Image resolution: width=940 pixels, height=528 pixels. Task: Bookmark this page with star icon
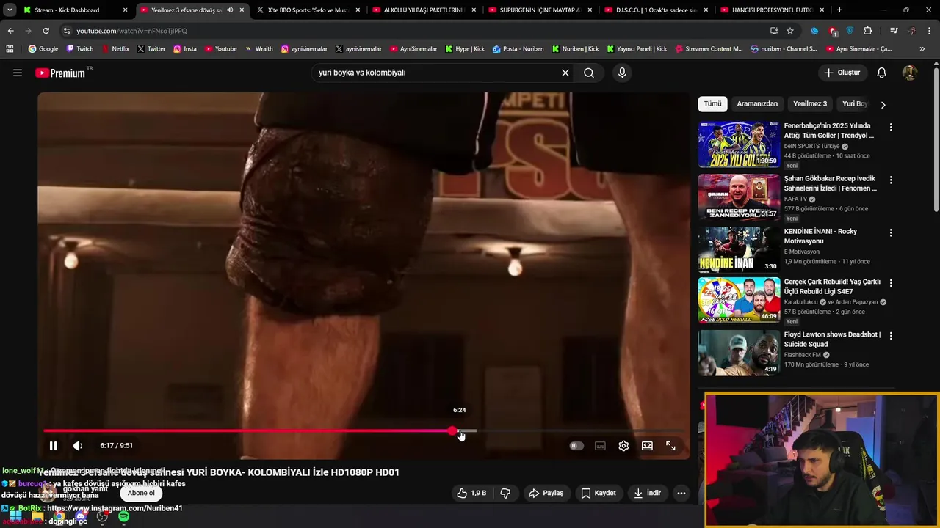(x=790, y=31)
